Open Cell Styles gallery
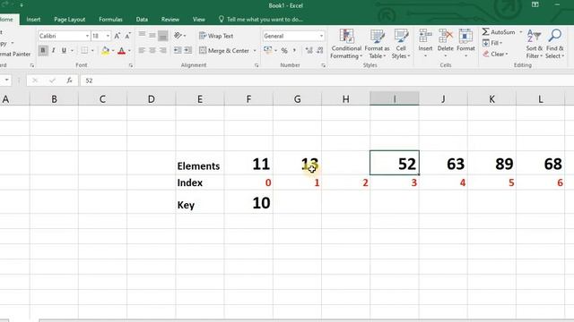Screen dimensions: 574x322 coord(401,44)
